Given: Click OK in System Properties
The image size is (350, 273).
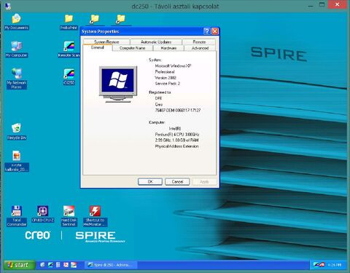Looking at the screenshot, I should (150, 181).
